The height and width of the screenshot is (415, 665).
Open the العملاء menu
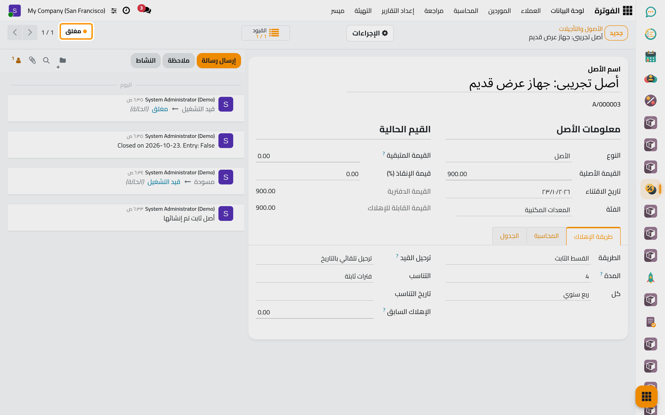click(531, 11)
